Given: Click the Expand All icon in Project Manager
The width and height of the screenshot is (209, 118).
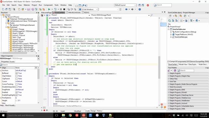Looking at the screenshot, I should (x=173, y=21).
